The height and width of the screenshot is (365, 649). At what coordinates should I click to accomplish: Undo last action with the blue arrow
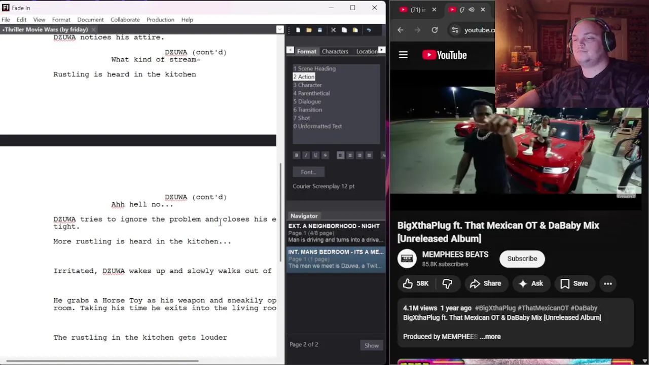click(369, 30)
